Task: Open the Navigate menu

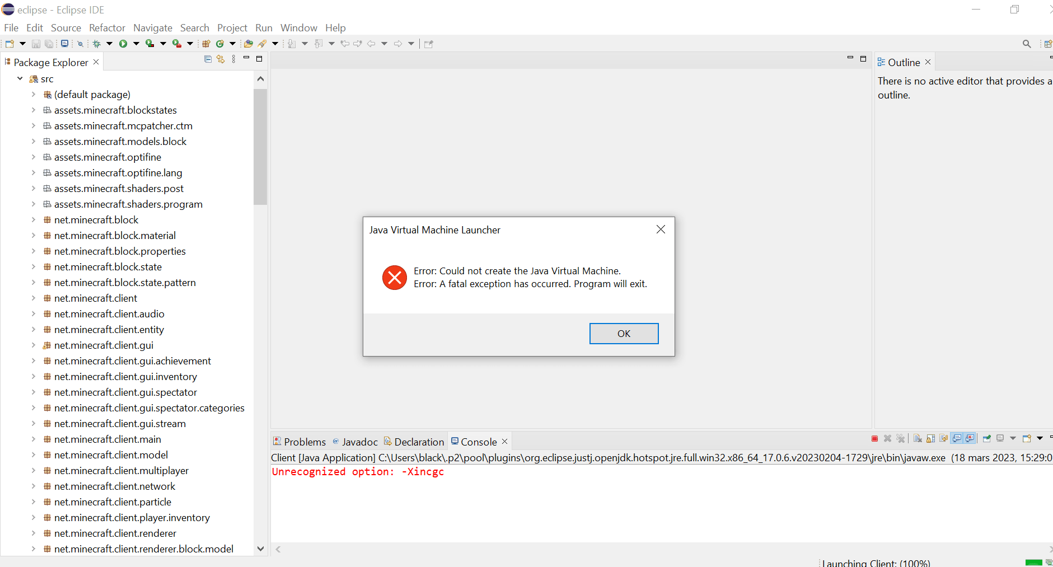Action: coord(153,27)
